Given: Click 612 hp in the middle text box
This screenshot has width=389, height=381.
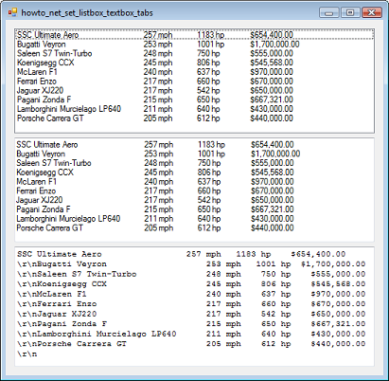Looking at the screenshot, I should (209, 227).
